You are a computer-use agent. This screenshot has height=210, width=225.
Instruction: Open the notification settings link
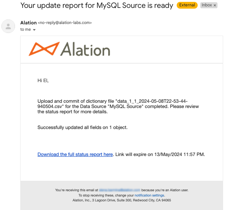pos(149,195)
